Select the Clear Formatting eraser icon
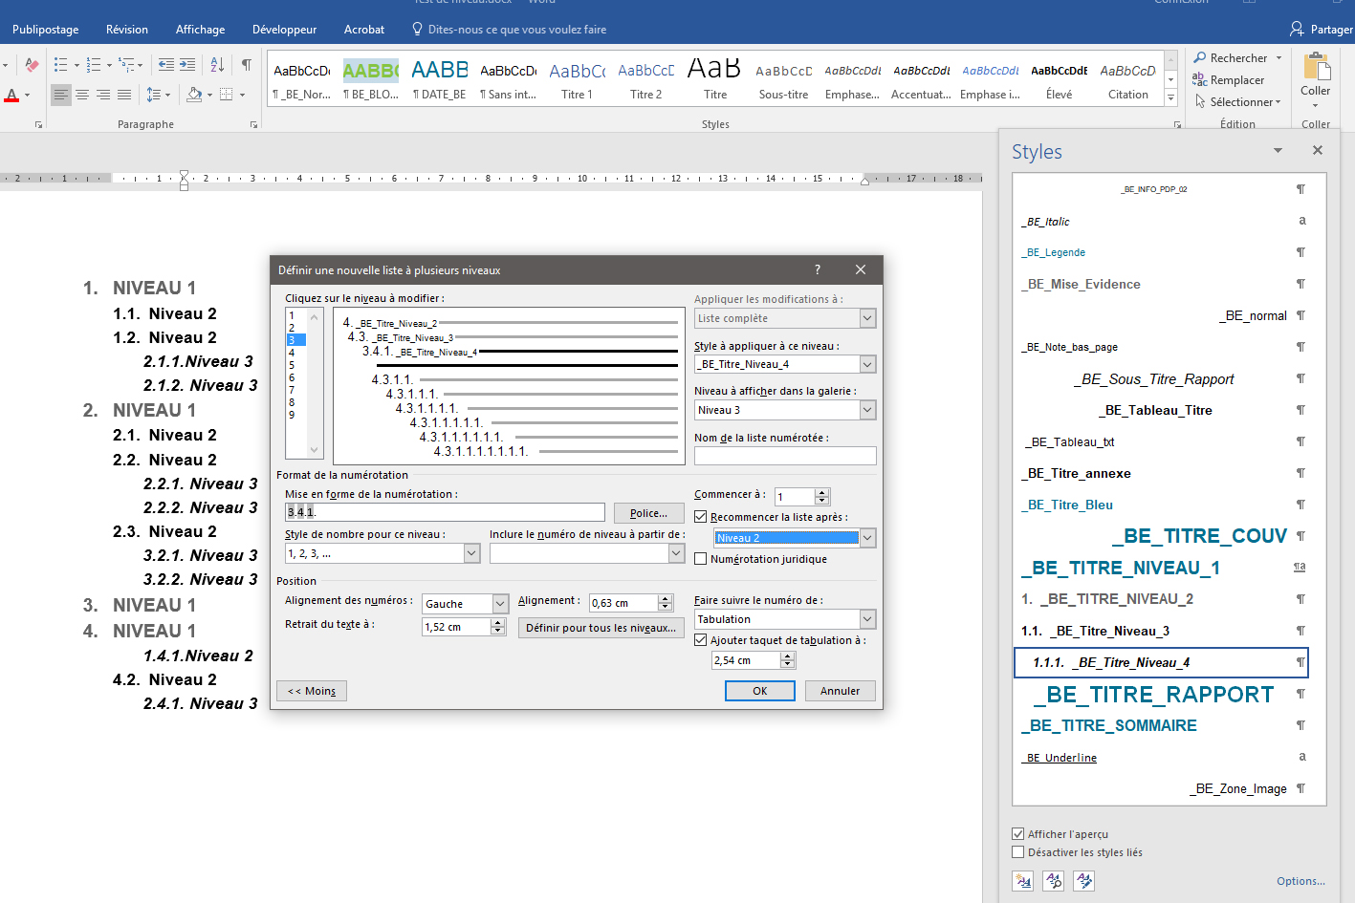 point(32,65)
